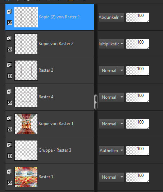Click layer type icon of Raster 1

click(x=9, y=171)
